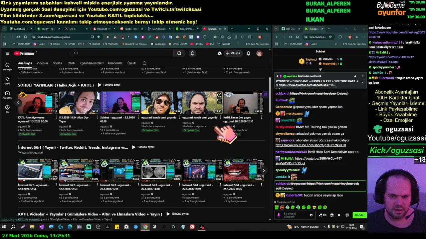Switch to Shorts channel tab
Image resolution: width=426 pixels, height=239 pixels.
tap(57, 63)
